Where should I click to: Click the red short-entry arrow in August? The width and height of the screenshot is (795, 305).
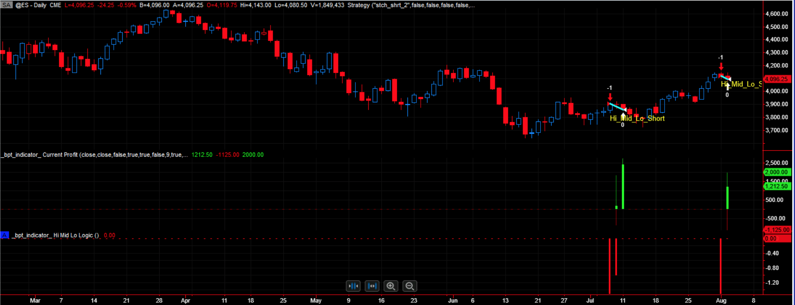[721, 66]
